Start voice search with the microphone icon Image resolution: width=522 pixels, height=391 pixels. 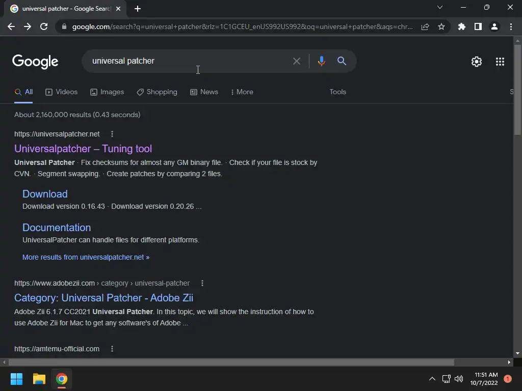pos(321,61)
